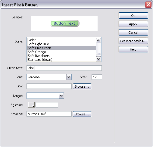Screen dimensions: 153x147
Task: Choose Standard (down) style
Action: coord(61,60)
